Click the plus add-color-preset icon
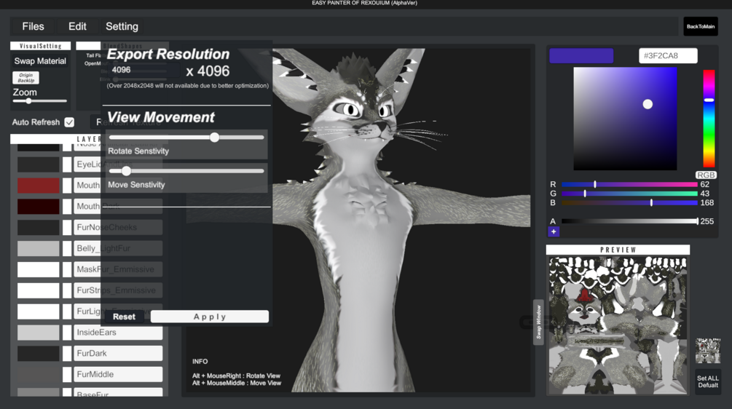Viewport: 732px width, 409px height. point(554,231)
